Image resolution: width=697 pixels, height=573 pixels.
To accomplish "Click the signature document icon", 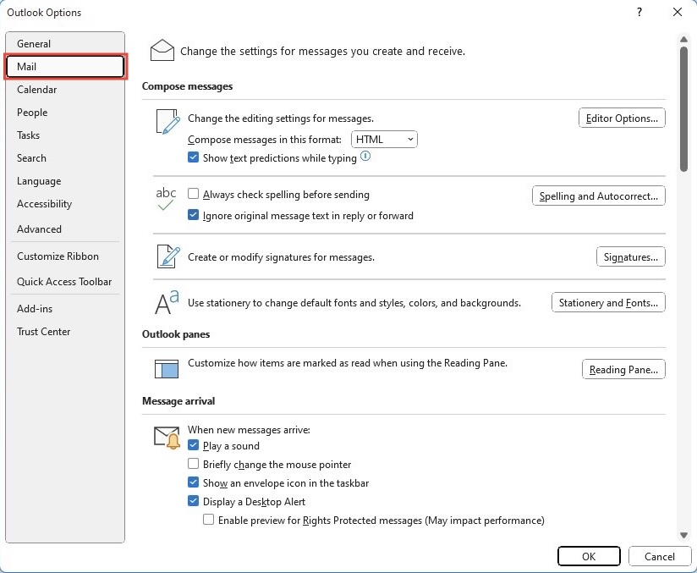I will 168,256.
